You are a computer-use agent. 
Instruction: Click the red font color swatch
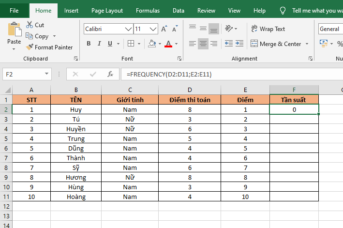click(168, 44)
